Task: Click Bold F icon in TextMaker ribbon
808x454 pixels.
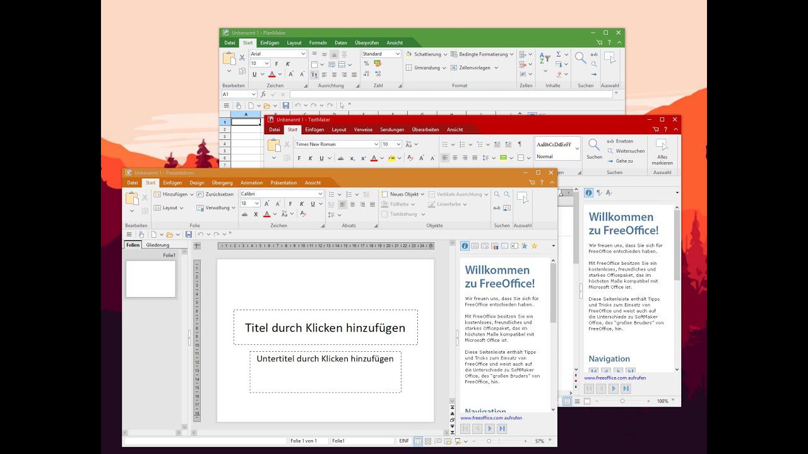Action: [299, 158]
